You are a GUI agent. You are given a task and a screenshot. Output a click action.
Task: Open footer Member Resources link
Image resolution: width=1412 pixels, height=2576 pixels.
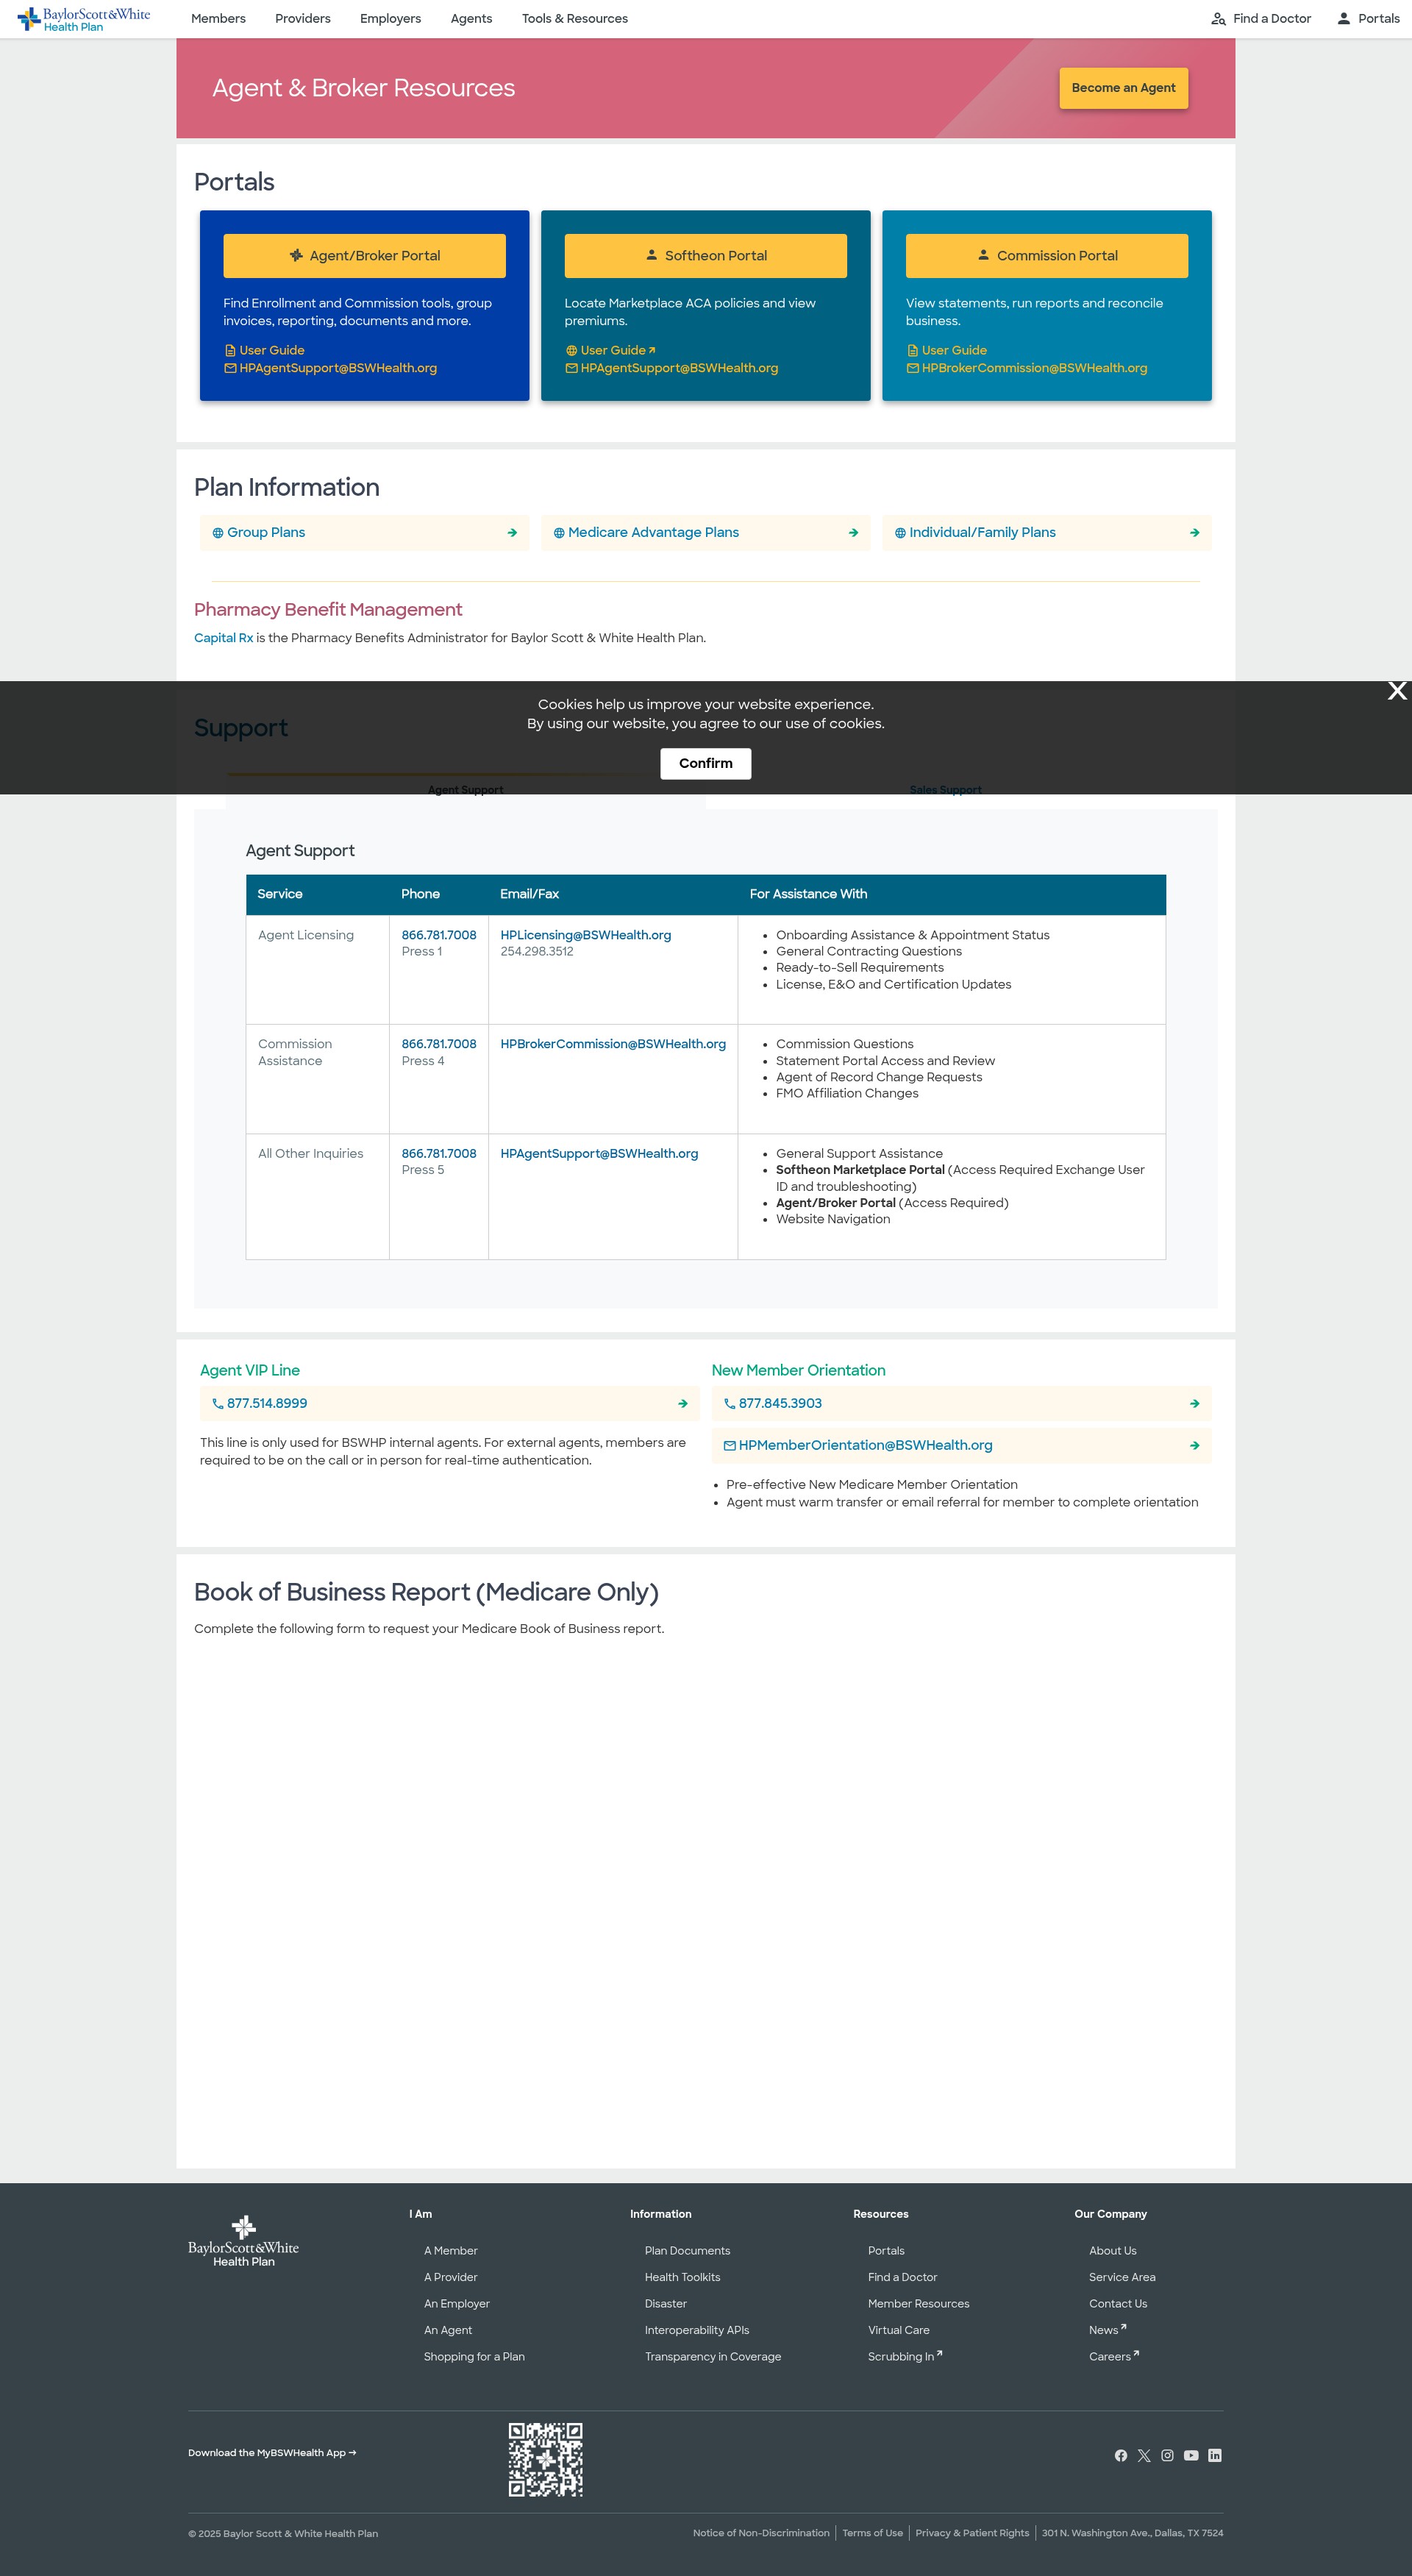click(918, 2304)
